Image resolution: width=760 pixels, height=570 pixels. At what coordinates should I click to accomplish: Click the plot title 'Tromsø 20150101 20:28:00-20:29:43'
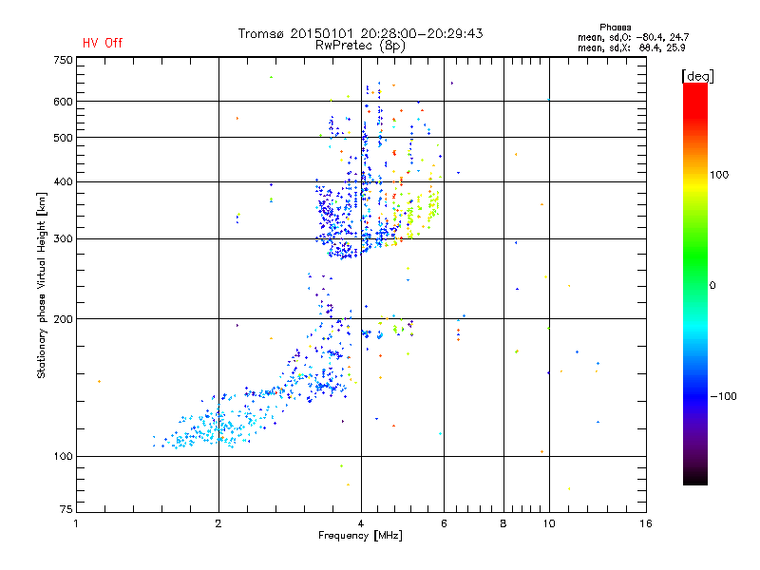pos(360,33)
